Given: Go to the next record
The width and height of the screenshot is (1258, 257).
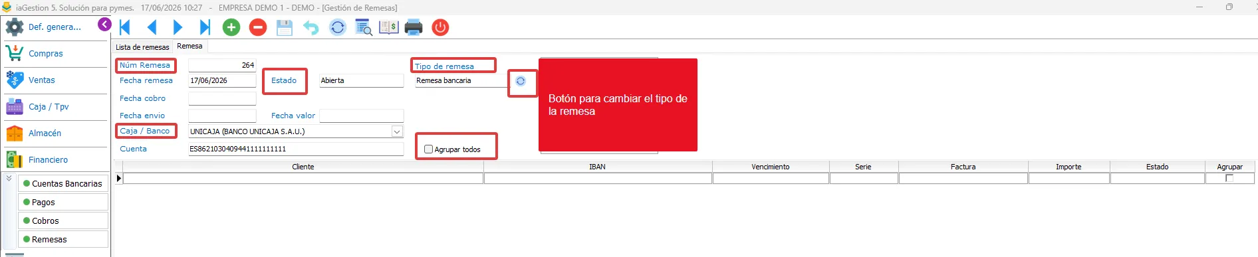Looking at the screenshot, I should [x=178, y=27].
